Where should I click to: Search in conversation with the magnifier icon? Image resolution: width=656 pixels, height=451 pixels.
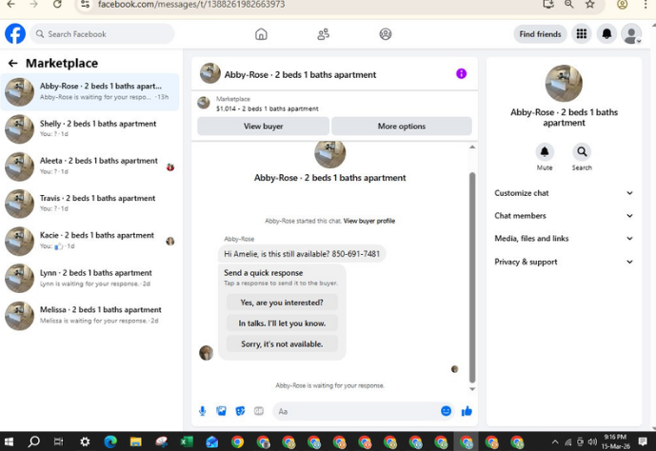582,151
